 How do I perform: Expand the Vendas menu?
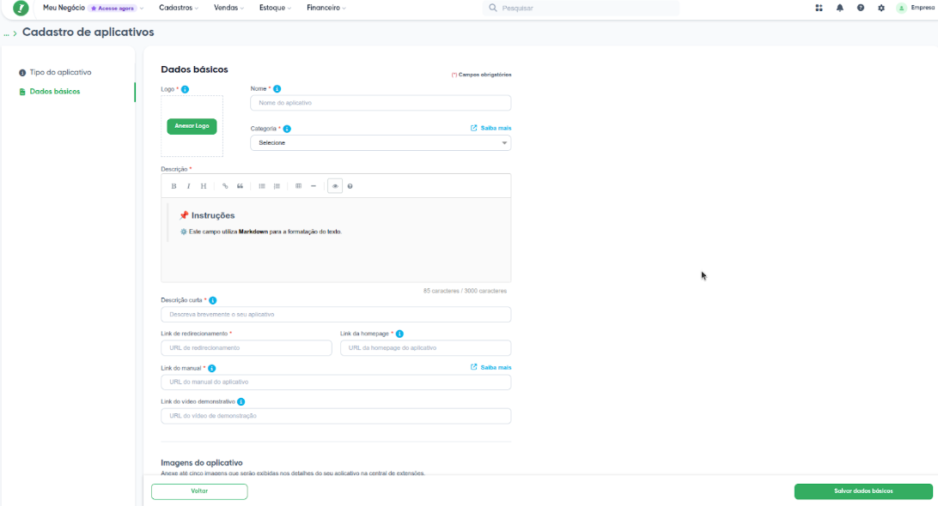[x=228, y=9]
